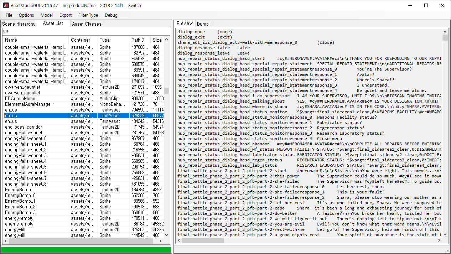The image size is (451, 254).
Task: Select the ending-falls-sheet_5 sprite
Action: click(83, 167)
